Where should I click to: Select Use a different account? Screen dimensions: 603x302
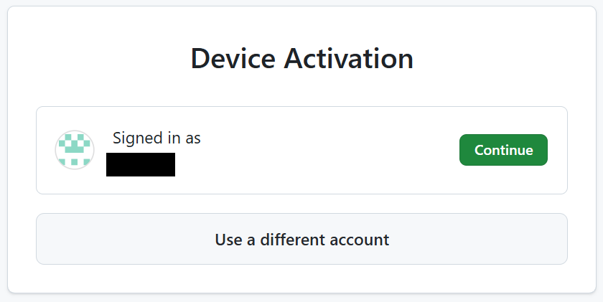point(301,239)
